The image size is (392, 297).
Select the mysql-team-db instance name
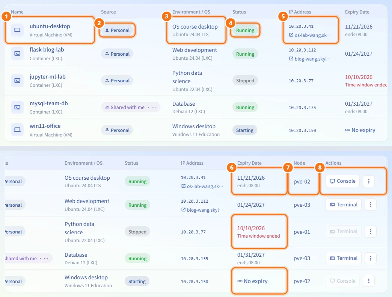[48, 103]
